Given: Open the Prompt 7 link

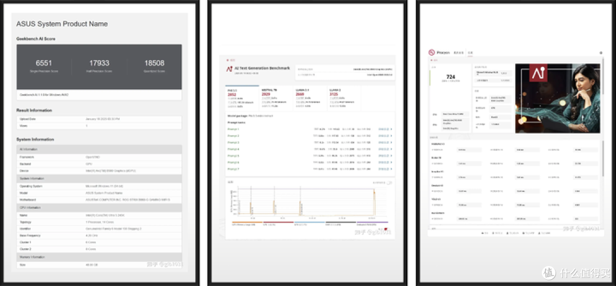Looking at the screenshot, I should (233, 169).
